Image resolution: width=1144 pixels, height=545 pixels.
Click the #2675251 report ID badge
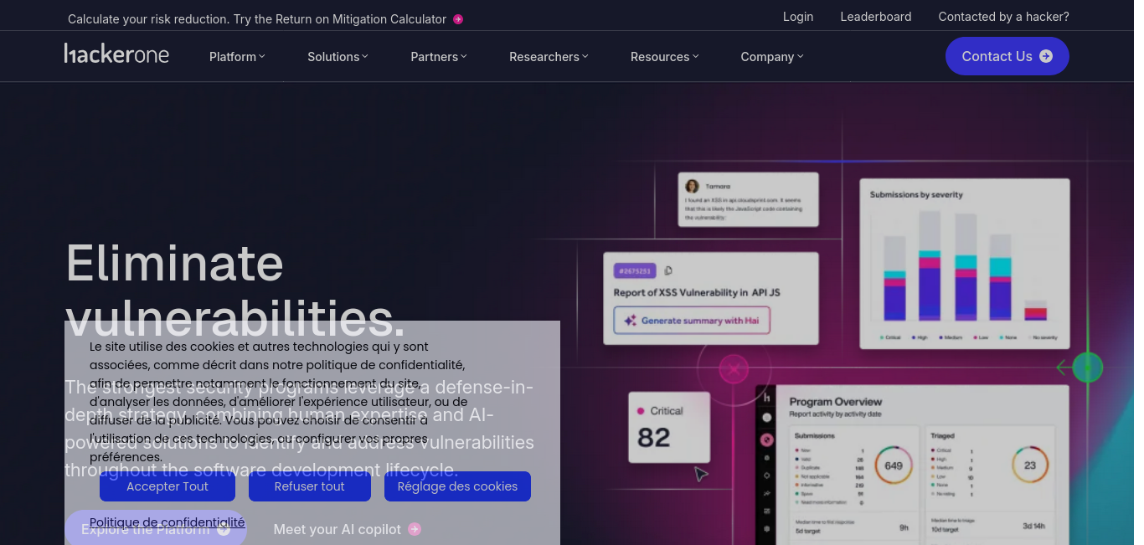(x=635, y=270)
